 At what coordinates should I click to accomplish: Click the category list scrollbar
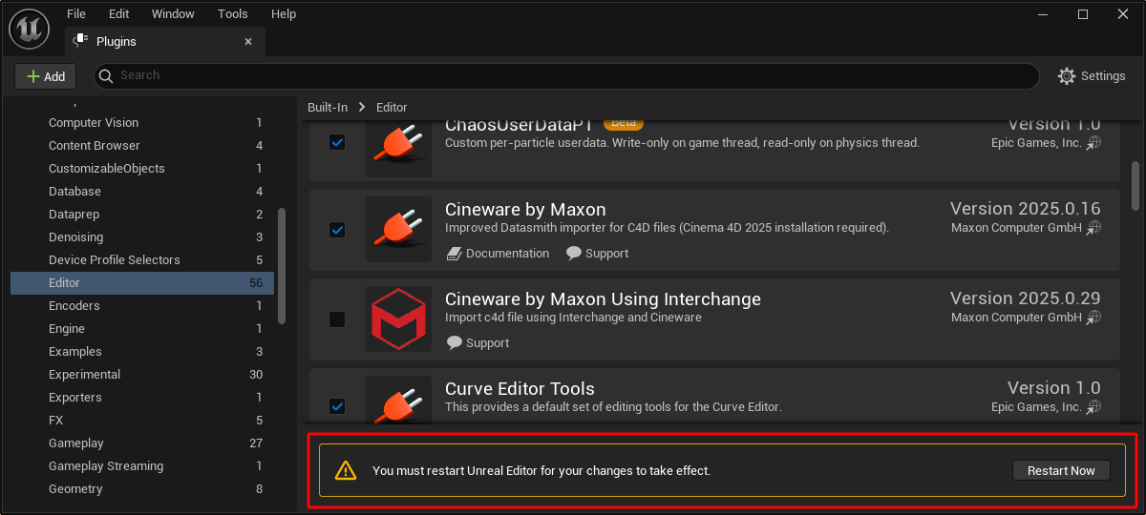[282, 267]
